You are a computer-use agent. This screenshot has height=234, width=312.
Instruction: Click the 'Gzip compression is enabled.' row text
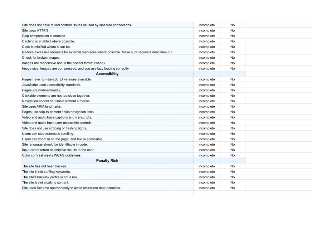tap(44, 36)
